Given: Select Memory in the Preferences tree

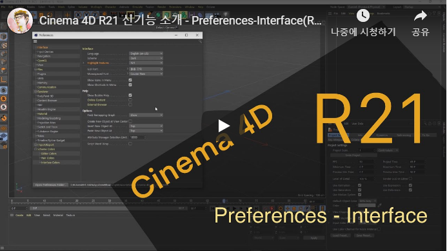Looking at the screenshot, I should coord(42,83).
